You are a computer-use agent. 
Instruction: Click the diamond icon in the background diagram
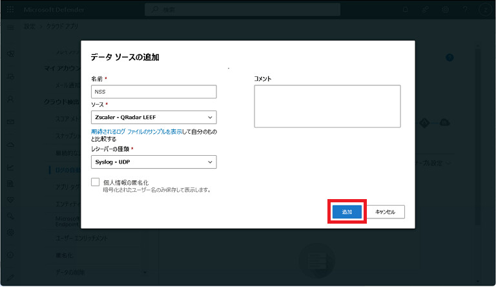point(424,123)
